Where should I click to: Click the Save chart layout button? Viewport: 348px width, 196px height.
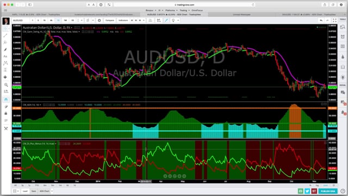tap(34, 191)
